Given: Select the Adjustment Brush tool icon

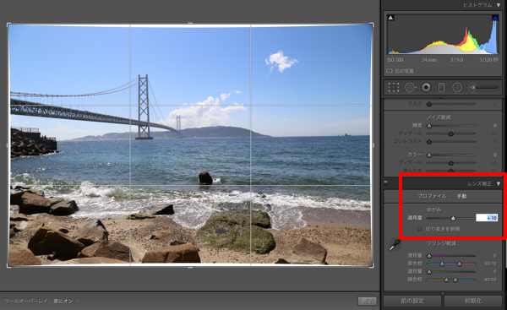Looking at the screenshot, I should point(483,87).
